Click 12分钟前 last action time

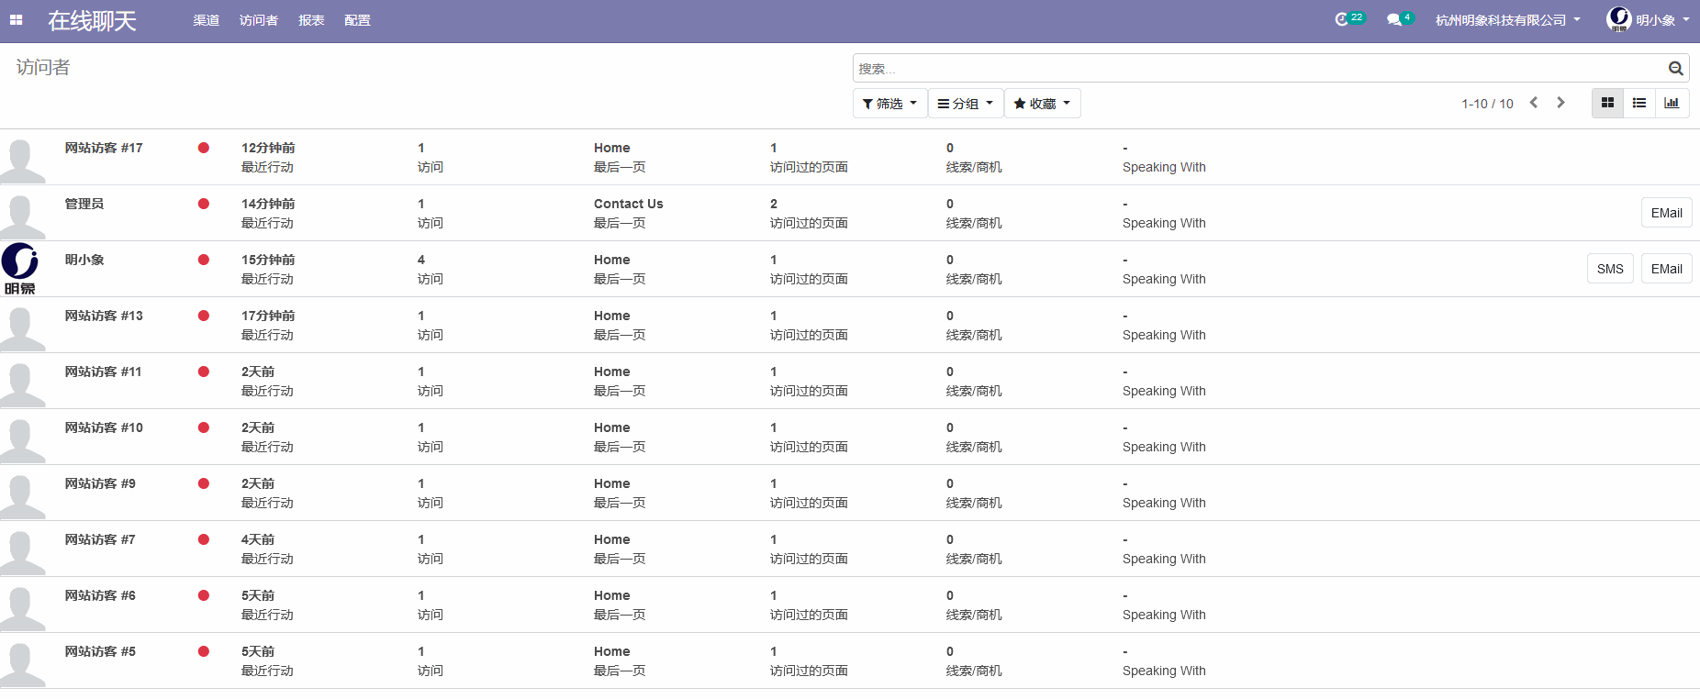(268, 148)
